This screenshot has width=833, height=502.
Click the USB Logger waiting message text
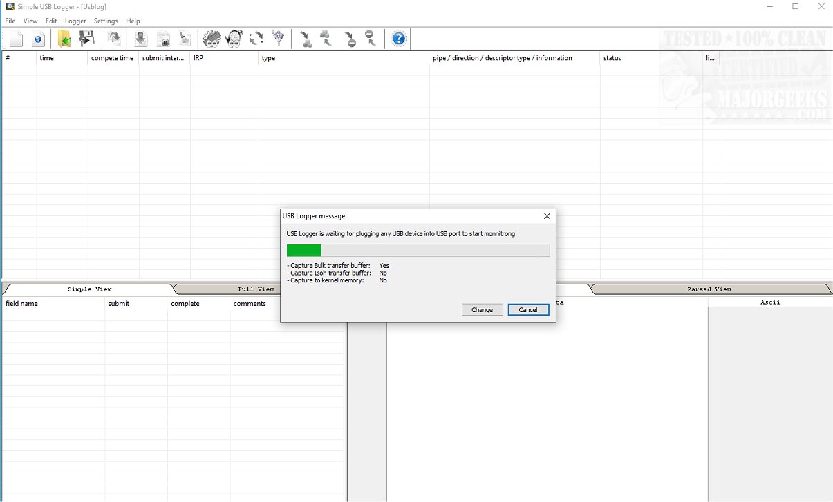pyautogui.click(x=402, y=234)
